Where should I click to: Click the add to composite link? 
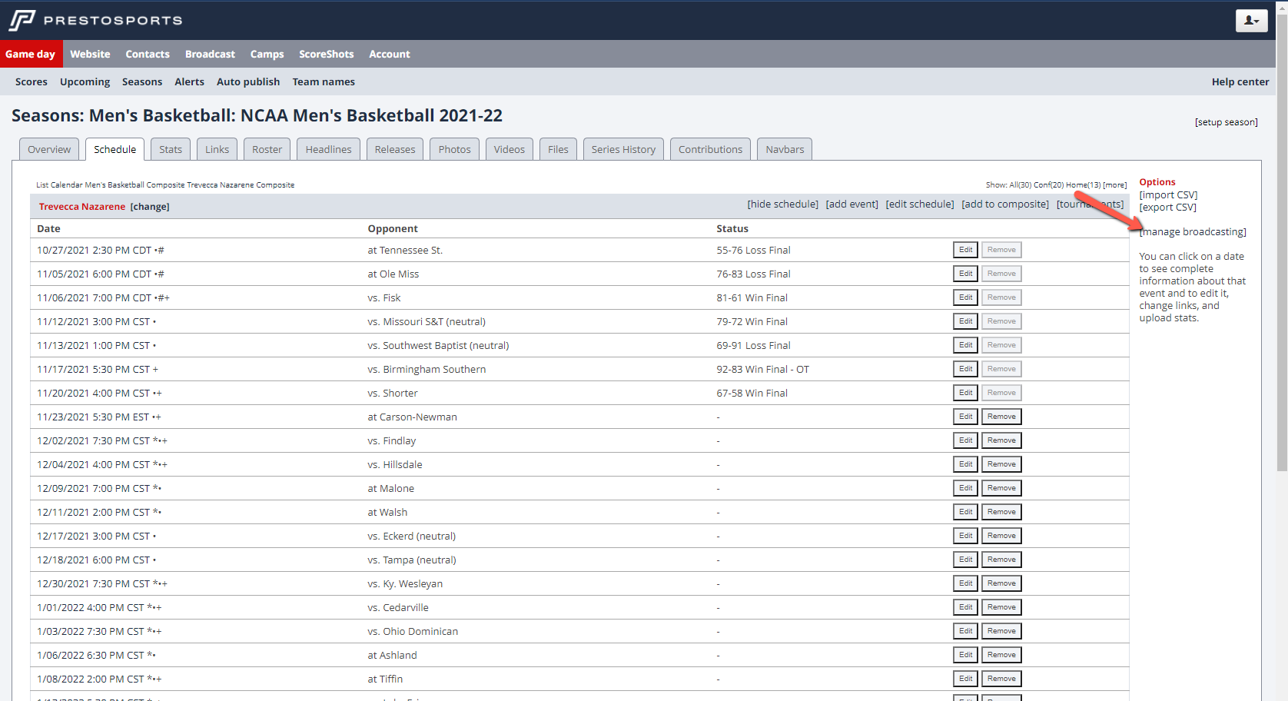click(1005, 204)
